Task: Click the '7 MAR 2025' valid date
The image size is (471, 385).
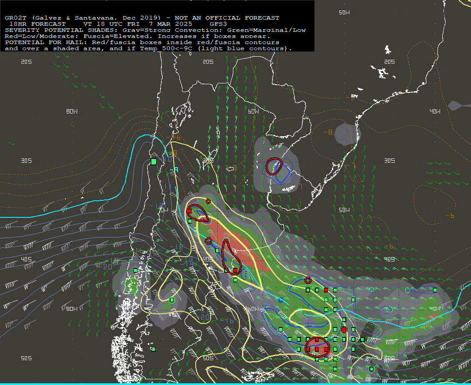Action: [x=171, y=24]
